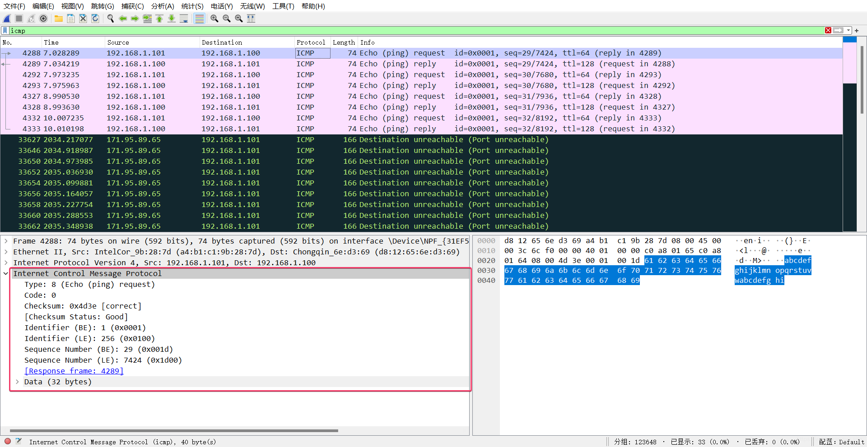Select packet 33627 Destination unreachable row

click(421, 139)
